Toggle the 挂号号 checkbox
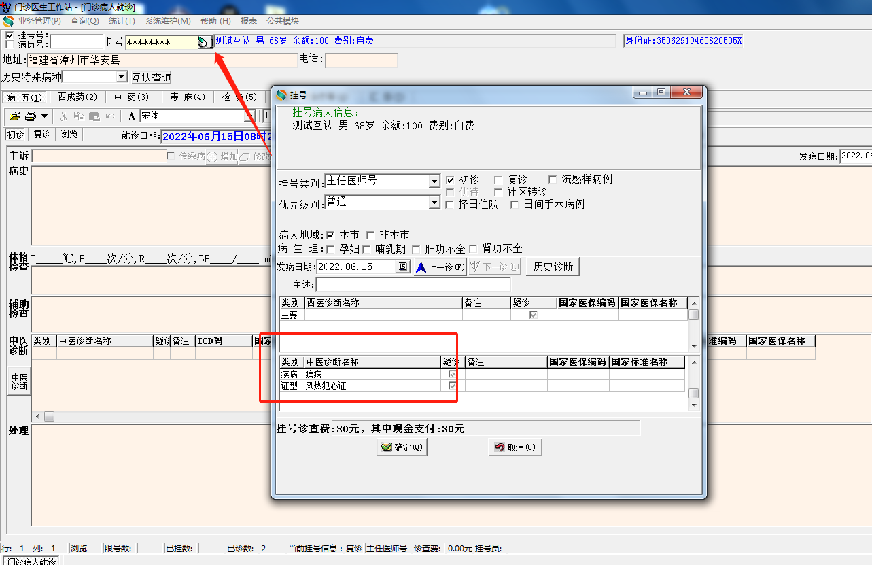This screenshot has width=872, height=565. point(10,35)
